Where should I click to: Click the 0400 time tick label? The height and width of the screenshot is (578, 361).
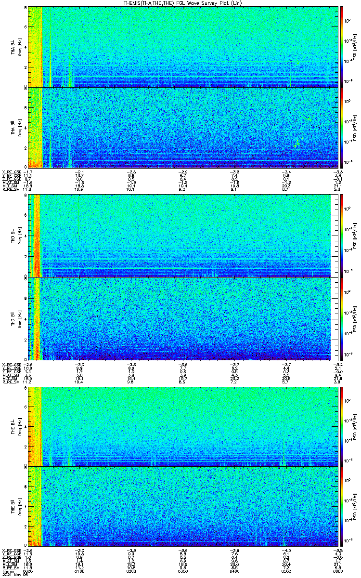click(234, 571)
